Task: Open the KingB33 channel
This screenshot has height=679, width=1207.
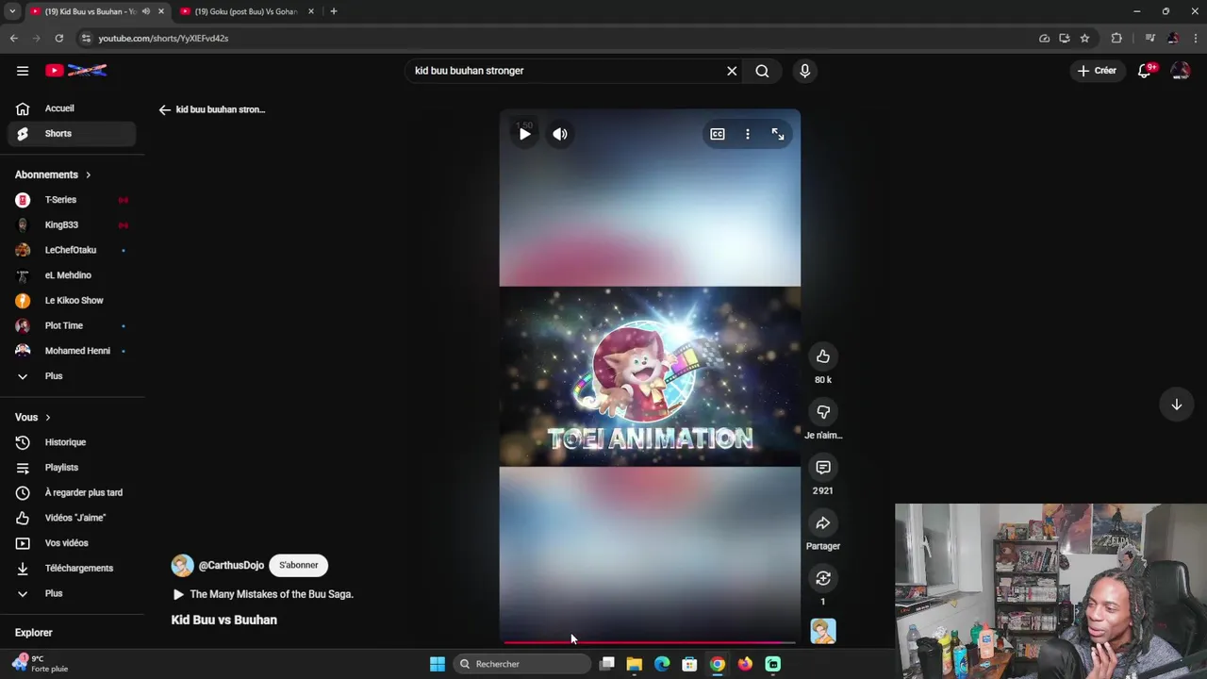Action: [72, 225]
